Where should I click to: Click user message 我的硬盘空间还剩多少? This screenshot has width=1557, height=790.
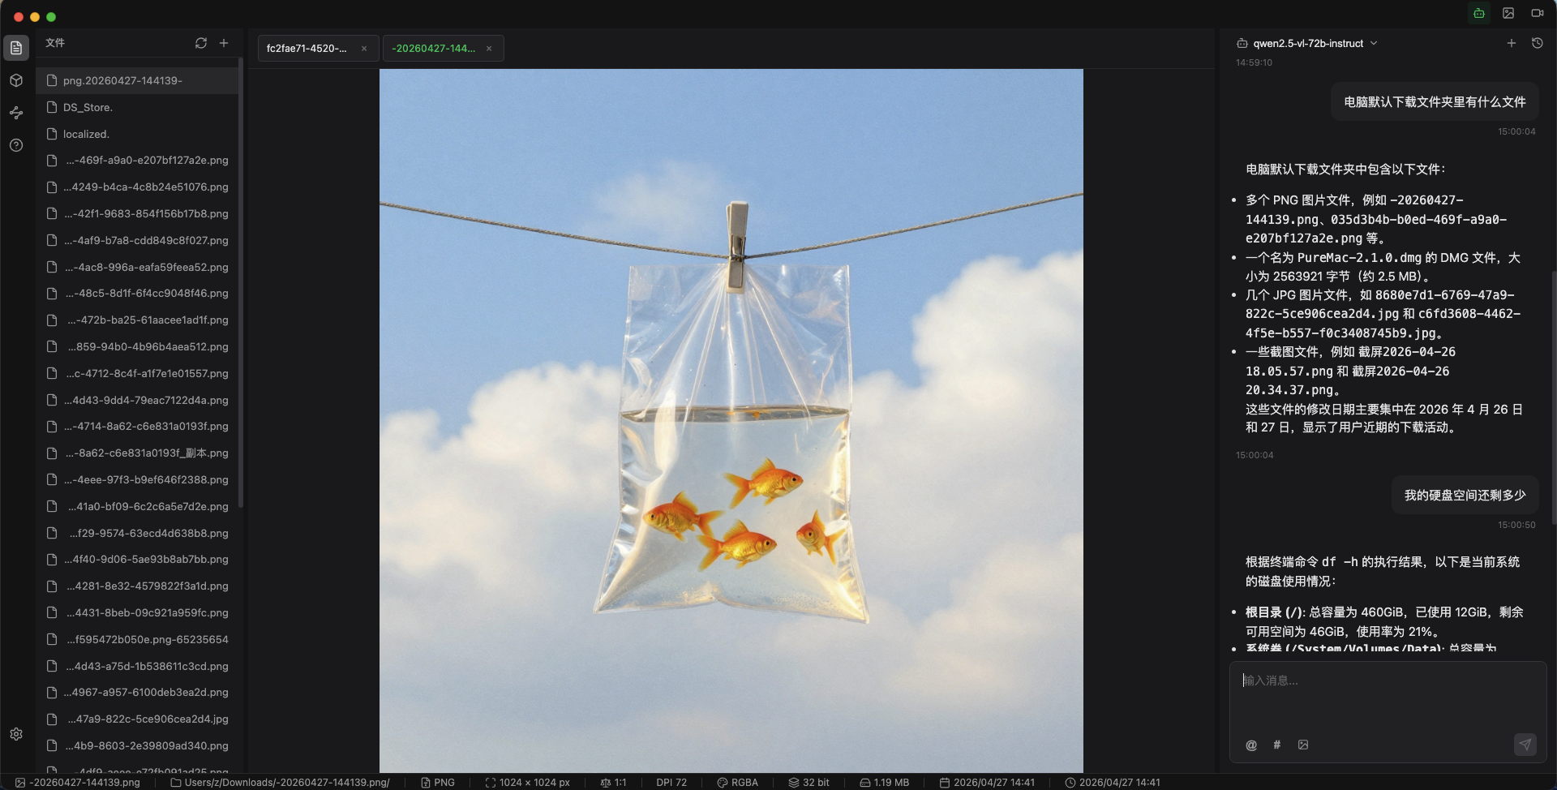[1465, 496]
